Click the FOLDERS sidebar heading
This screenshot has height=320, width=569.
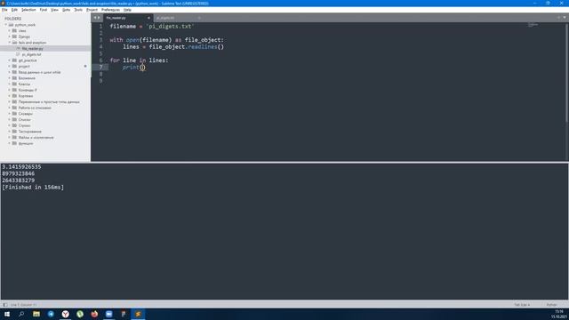13,19
